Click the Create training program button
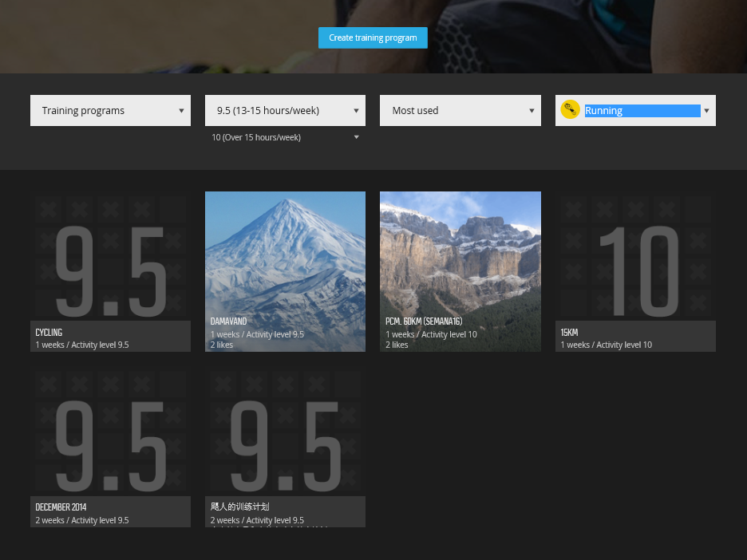Viewport: 747px width, 560px height. click(x=373, y=37)
